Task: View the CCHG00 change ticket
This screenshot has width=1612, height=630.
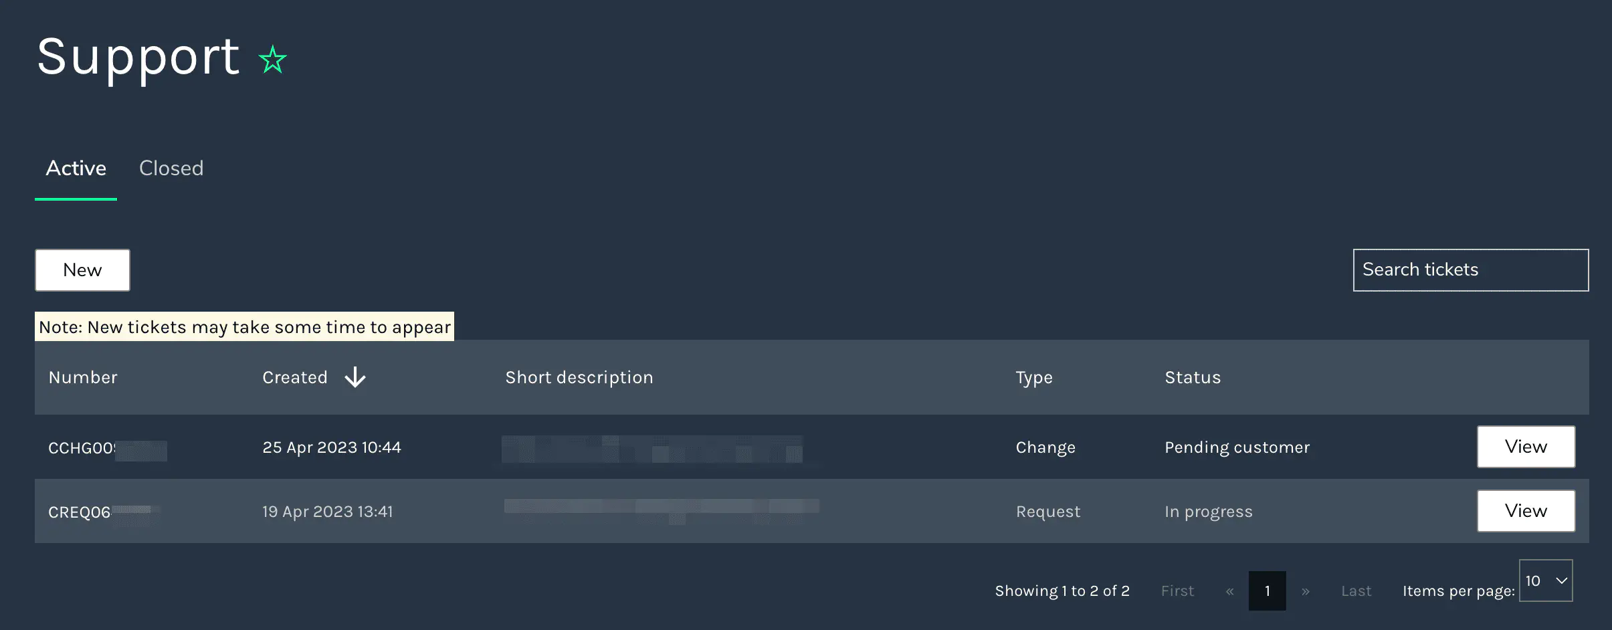Action: tap(1525, 447)
